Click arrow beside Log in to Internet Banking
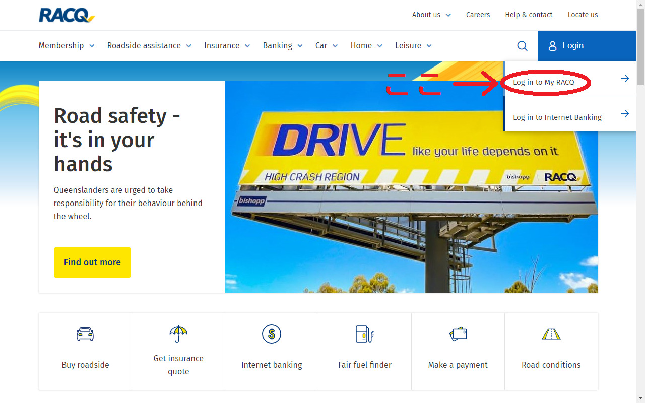This screenshot has height=403, width=645. click(x=625, y=113)
